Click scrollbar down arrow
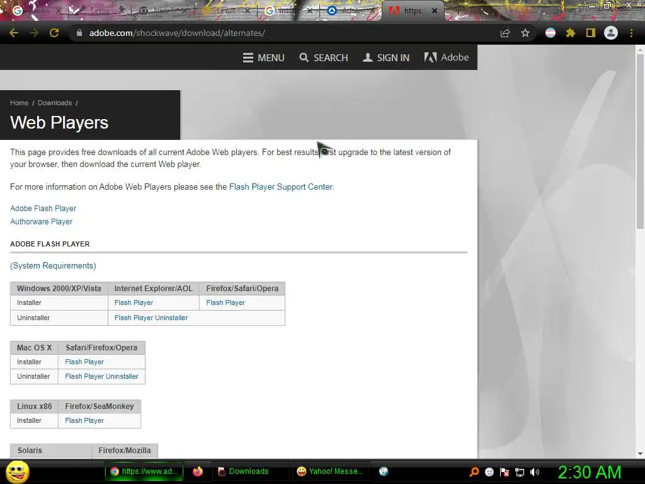 coord(640,454)
